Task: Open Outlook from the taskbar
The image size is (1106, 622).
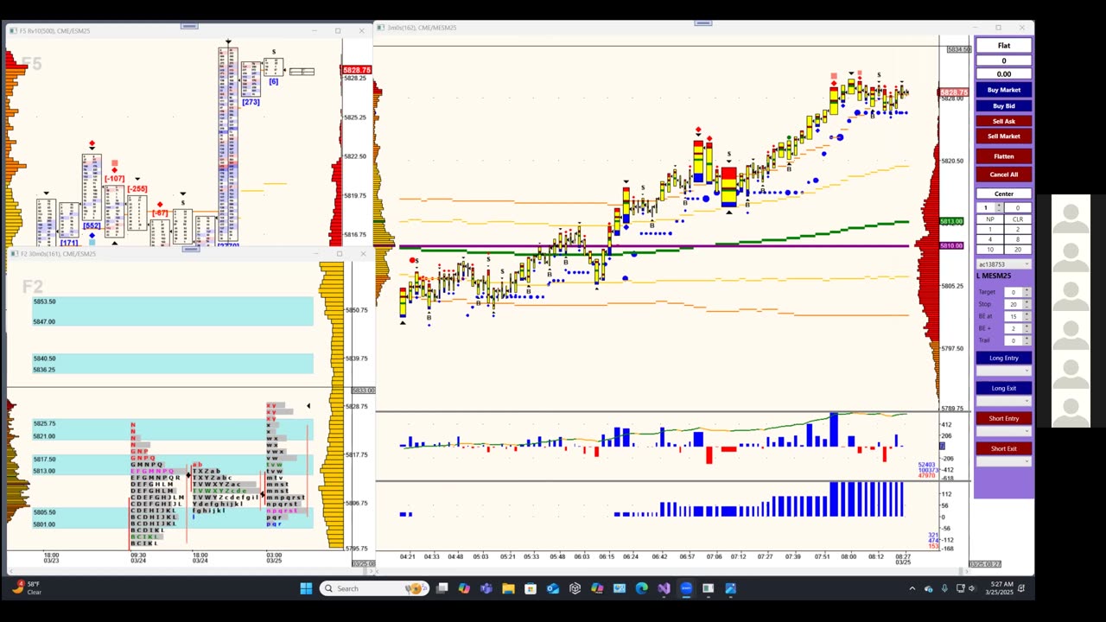Action: click(x=553, y=588)
